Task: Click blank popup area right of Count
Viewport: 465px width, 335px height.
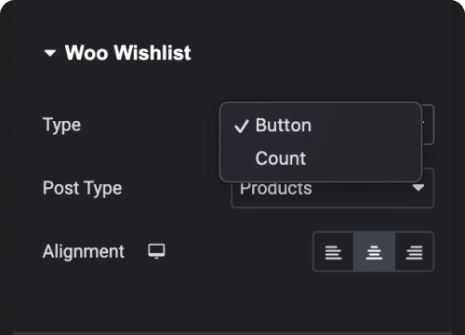Action: [x=363, y=158]
